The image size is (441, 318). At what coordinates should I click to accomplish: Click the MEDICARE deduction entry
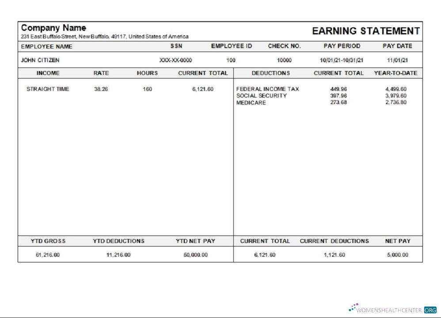coord(250,103)
